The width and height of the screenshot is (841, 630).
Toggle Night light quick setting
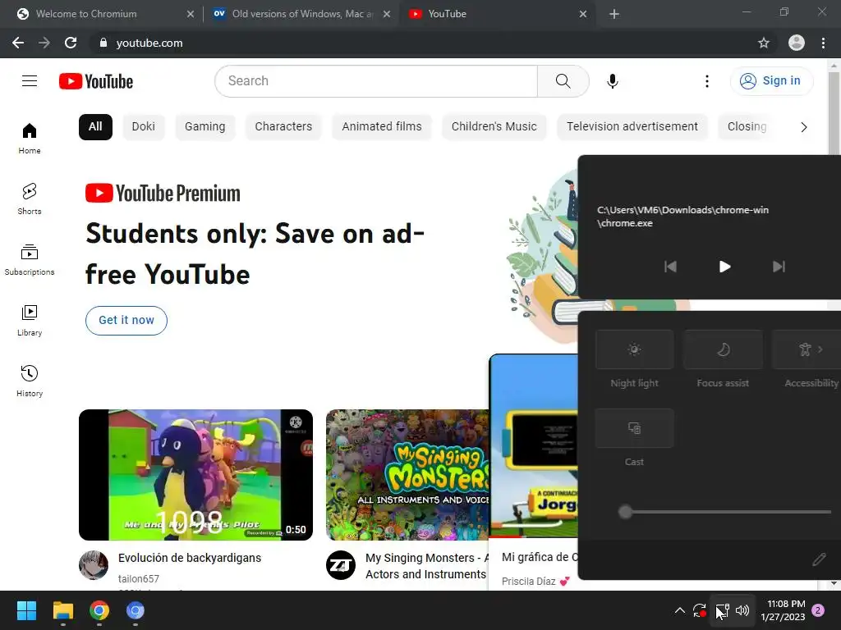click(x=635, y=349)
